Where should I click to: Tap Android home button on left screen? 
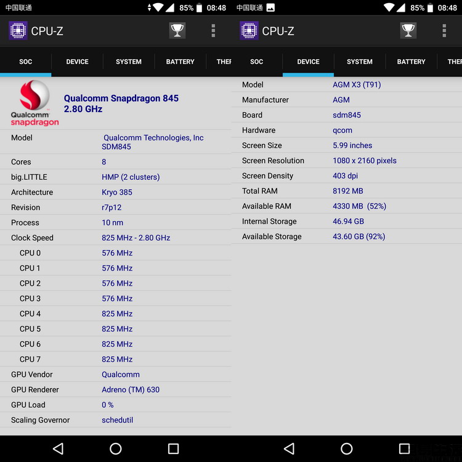[x=116, y=448]
